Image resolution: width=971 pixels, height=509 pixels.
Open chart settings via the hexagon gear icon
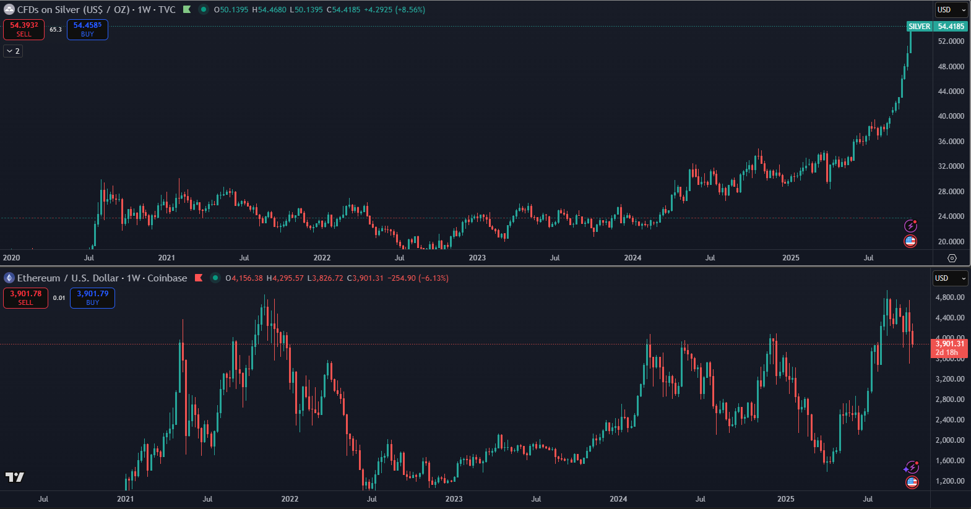(x=952, y=258)
